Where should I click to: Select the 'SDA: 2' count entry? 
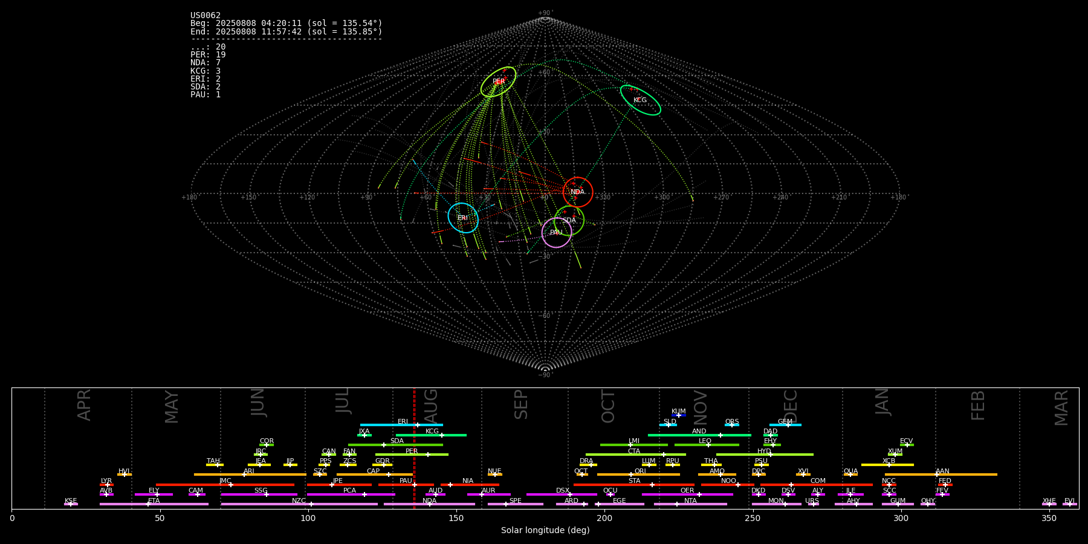pyautogui.click(x=206, y=86)
